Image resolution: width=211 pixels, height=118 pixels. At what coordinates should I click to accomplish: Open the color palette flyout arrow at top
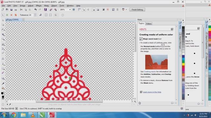183,20
